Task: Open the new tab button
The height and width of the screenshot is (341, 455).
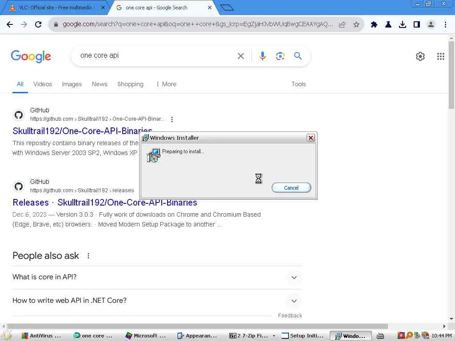Action: (x=227, y=7)
